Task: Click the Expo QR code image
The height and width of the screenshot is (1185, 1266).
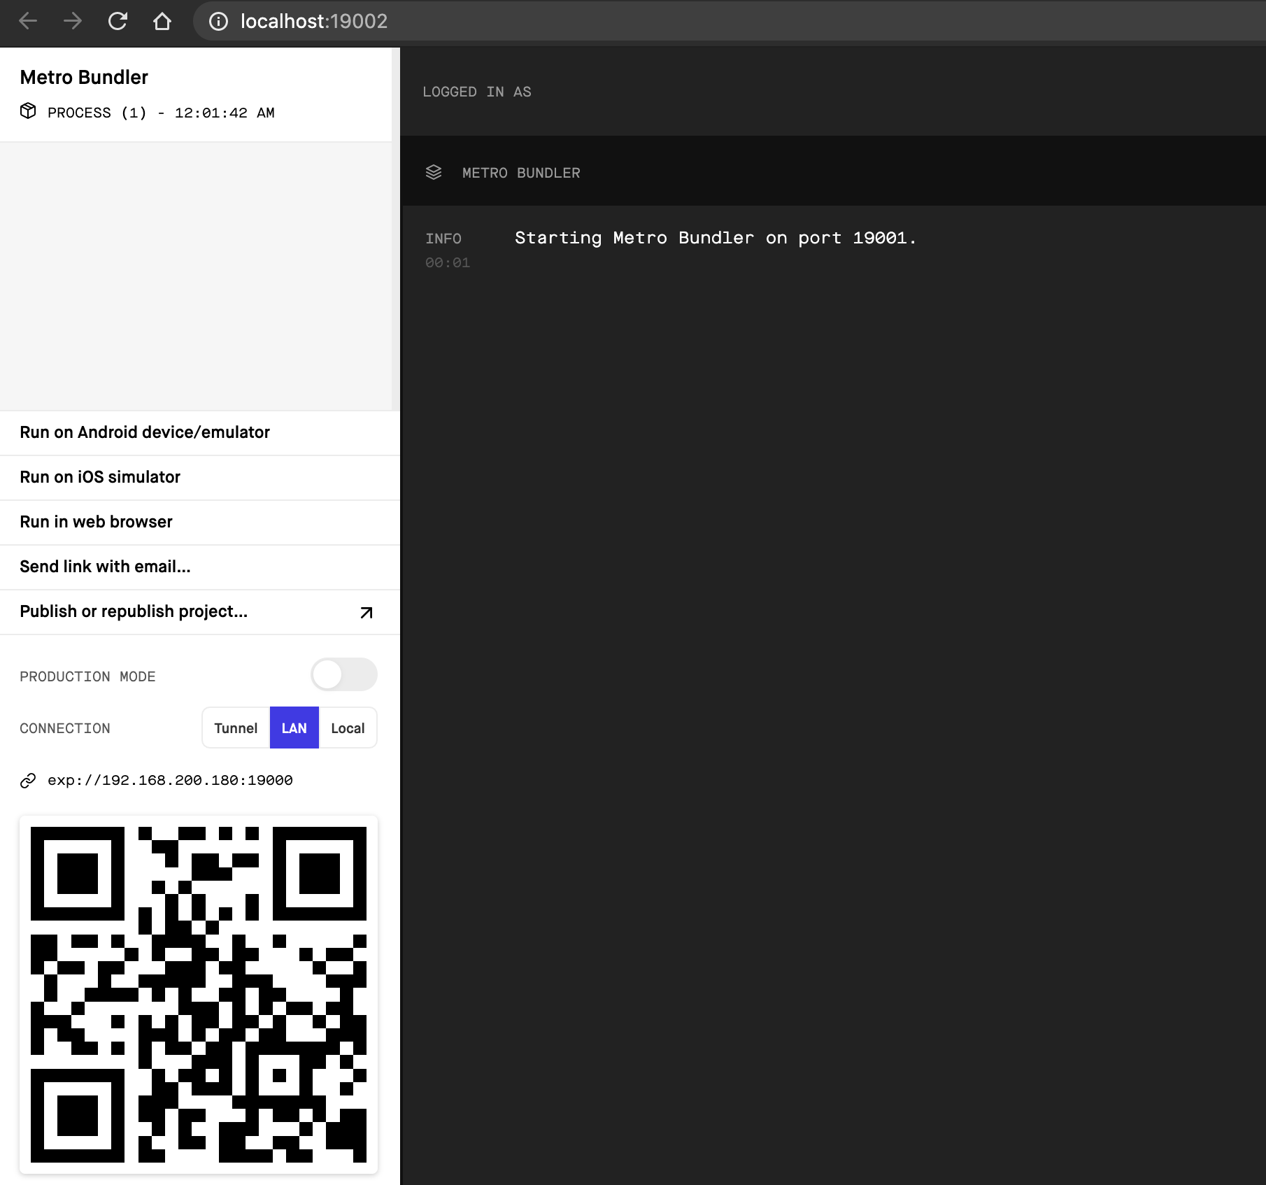Action: coord(199,994)
